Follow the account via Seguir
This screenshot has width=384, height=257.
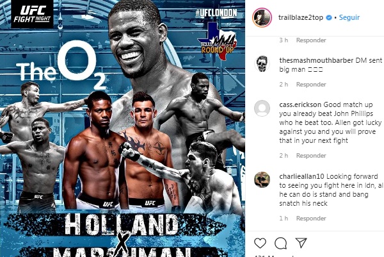pos(349,18)
